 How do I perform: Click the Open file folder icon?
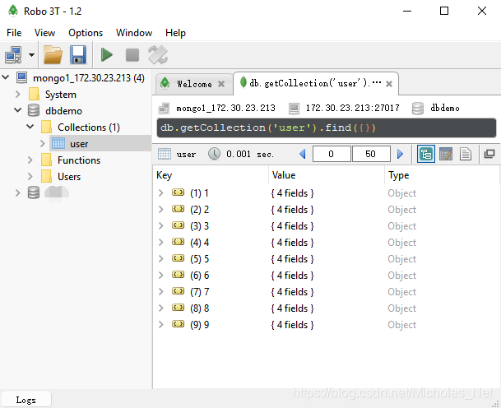tap(53, 55)
